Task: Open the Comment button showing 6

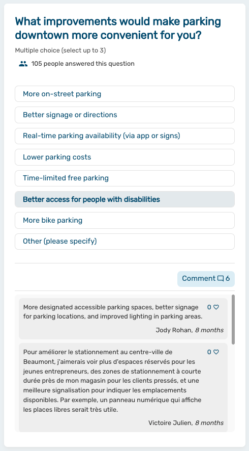Action: (206, 279)
